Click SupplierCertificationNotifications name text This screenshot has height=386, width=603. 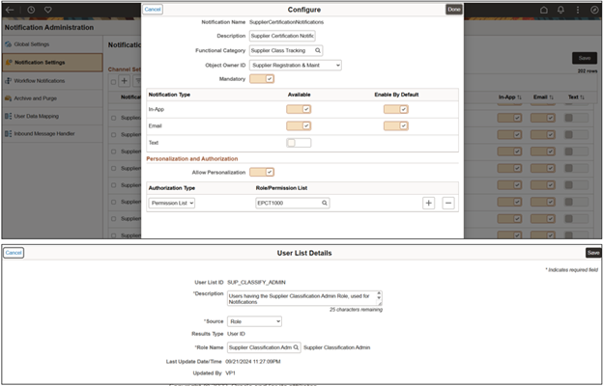286,22
